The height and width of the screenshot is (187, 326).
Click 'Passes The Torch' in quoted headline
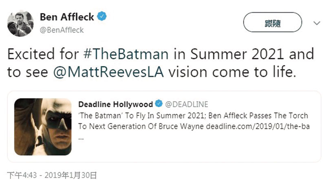tap(279, 116)
